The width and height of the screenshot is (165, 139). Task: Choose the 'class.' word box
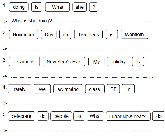95,89
